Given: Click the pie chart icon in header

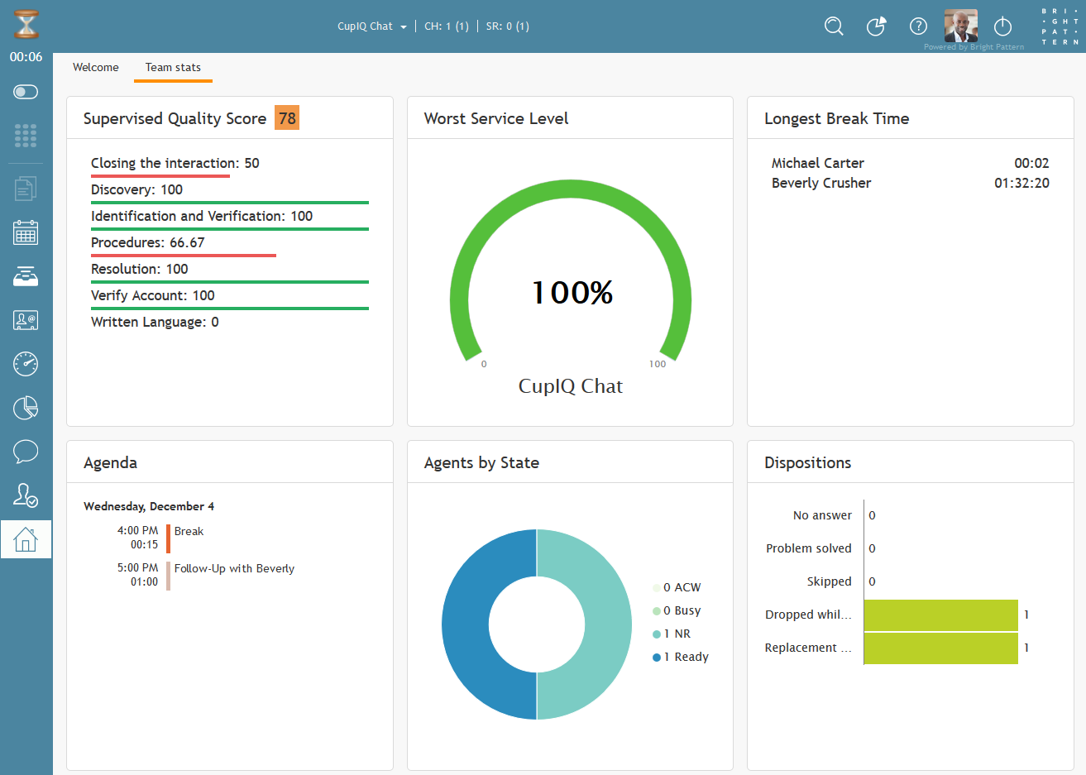Looking at the screenshot, I should click(x=876, y=26).
